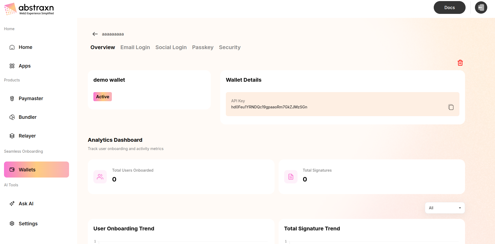The width and height of the screenshot is (495, 244).
Task: Switch to the Passkey tab
Action: (x=203, y=47)
